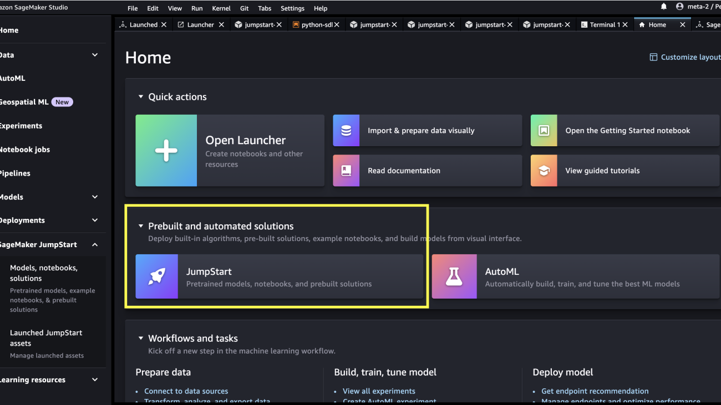Click Connect to data sources link

pyautogui.click(x=186, y=391)
